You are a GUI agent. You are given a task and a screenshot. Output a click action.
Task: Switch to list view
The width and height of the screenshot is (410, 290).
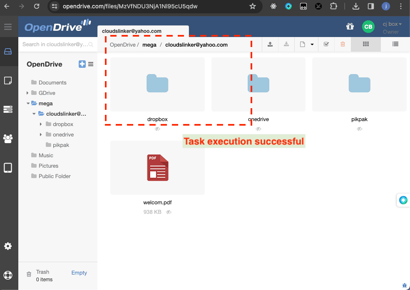395,44
